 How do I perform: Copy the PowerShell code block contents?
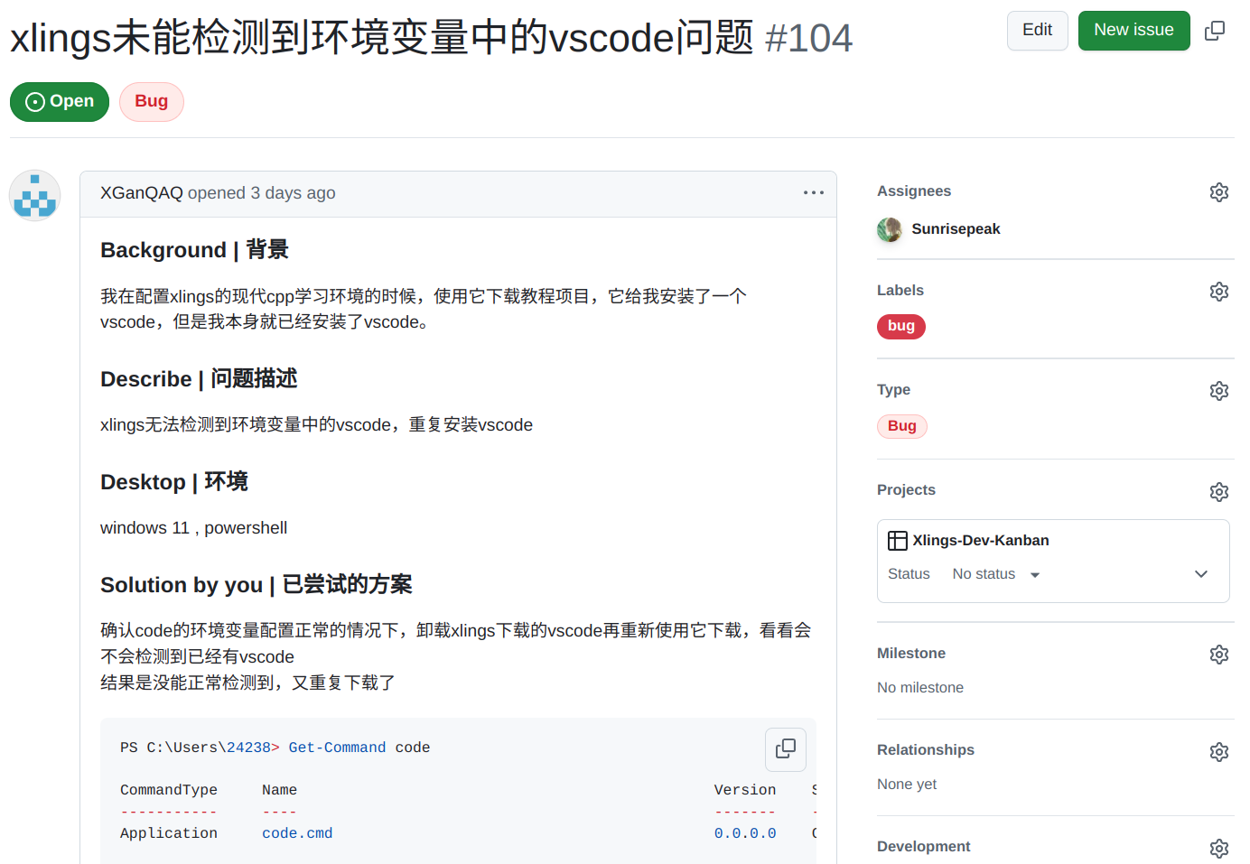pyautogui.click(x=786, y=748)
